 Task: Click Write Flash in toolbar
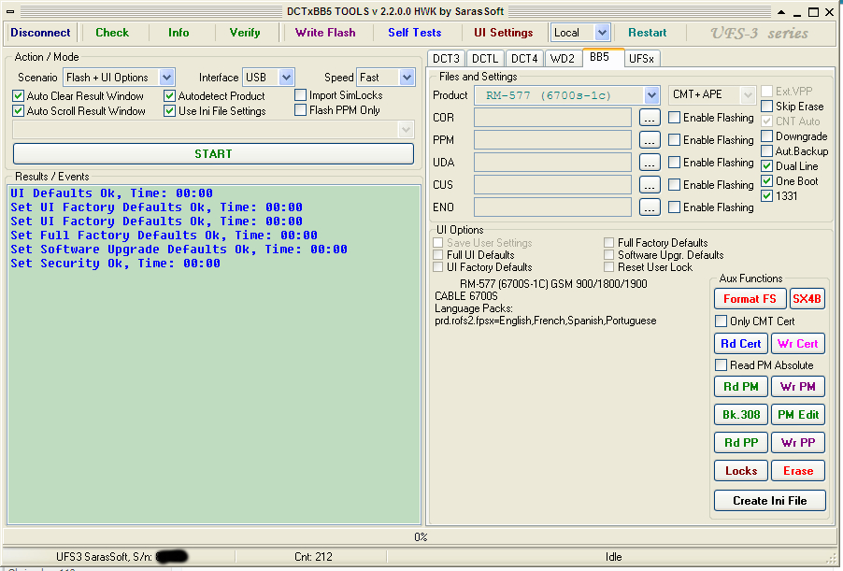pos(325,33)
